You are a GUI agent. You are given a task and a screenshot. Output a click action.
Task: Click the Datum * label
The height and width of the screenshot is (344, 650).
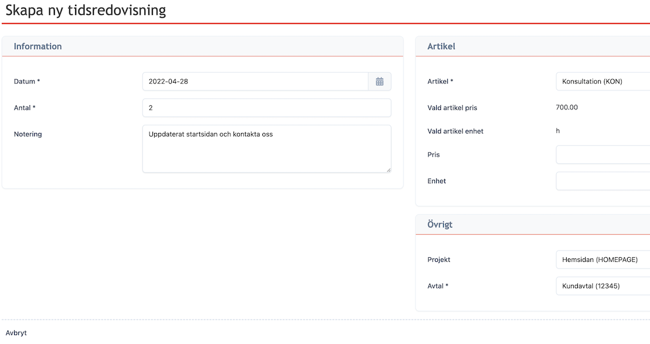point(27,82)
